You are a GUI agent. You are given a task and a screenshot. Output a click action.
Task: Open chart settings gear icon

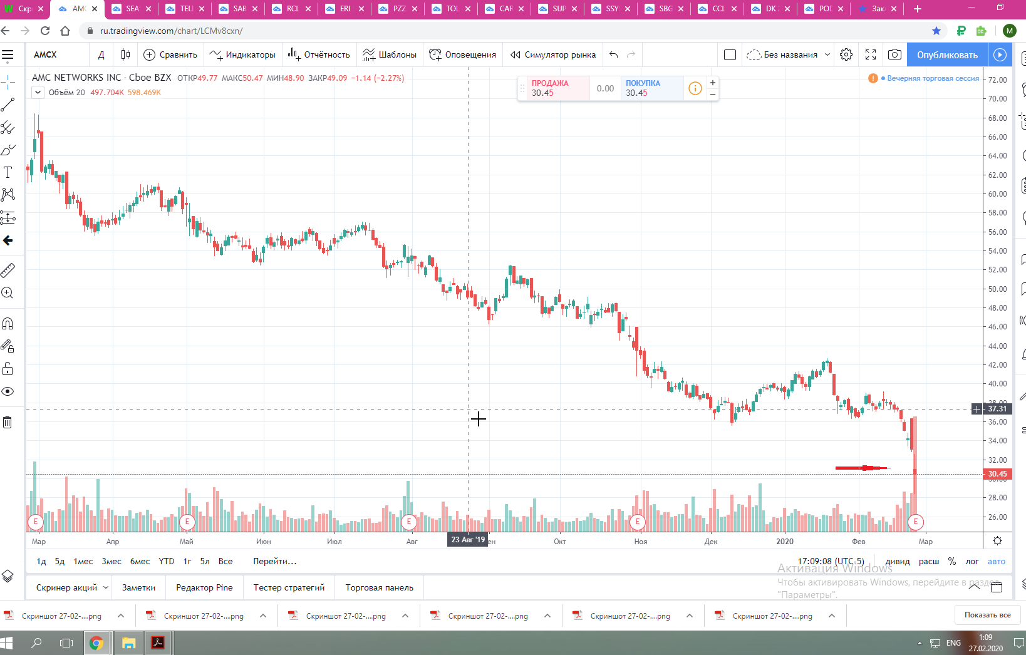846,54
